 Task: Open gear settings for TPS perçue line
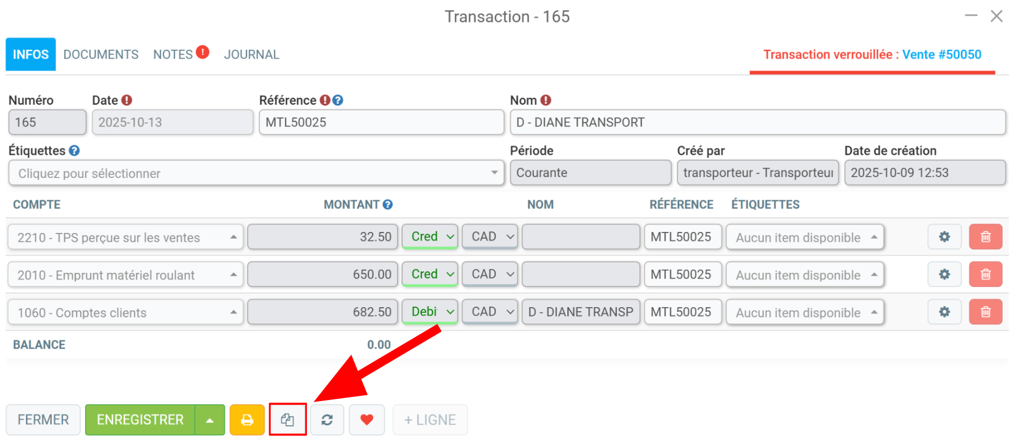[944, 237]
